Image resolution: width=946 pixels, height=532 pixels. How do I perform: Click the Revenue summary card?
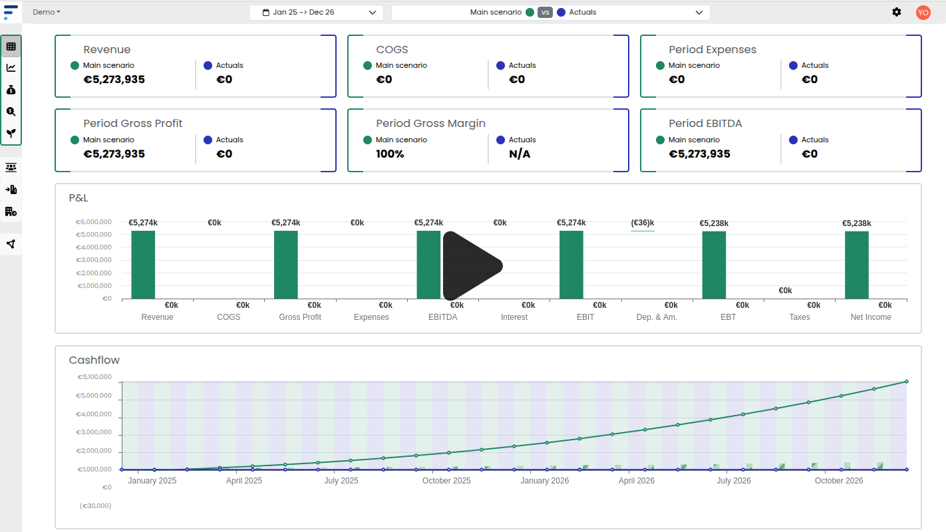(x=196, y=66)
